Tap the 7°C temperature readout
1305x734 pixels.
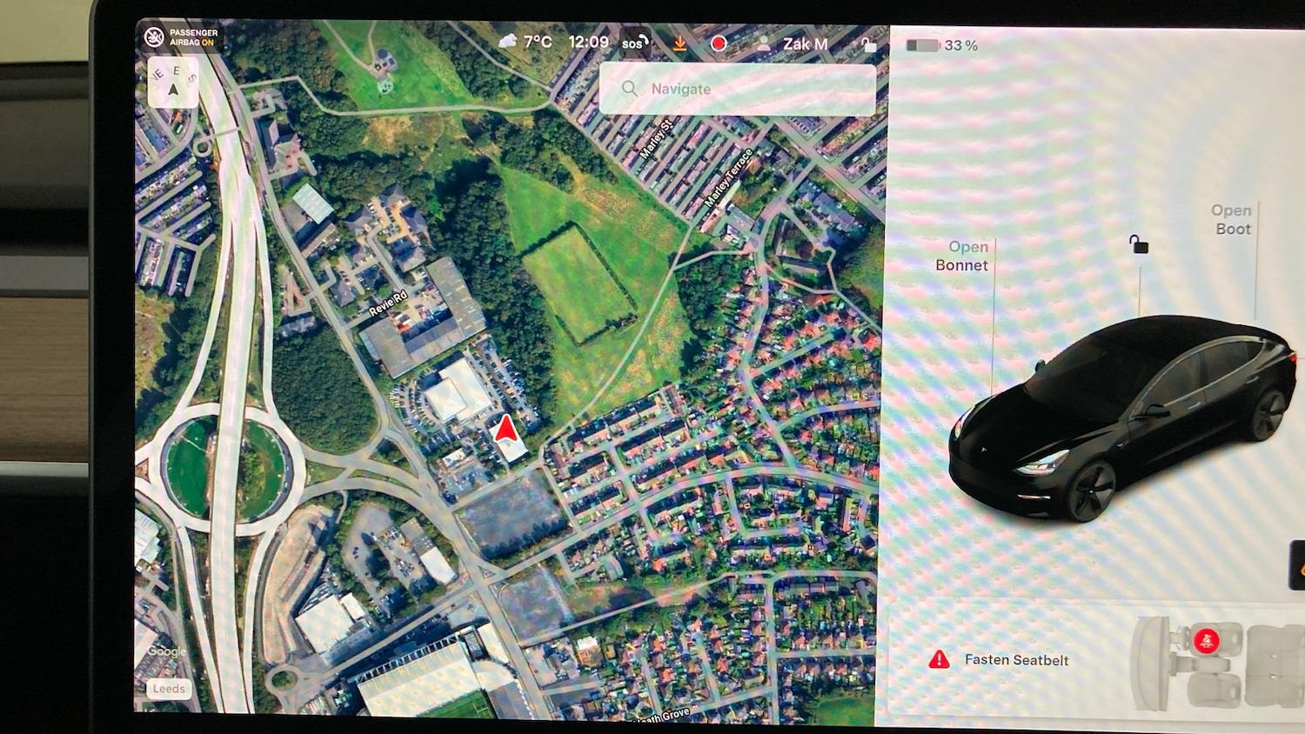coord(538,42)
